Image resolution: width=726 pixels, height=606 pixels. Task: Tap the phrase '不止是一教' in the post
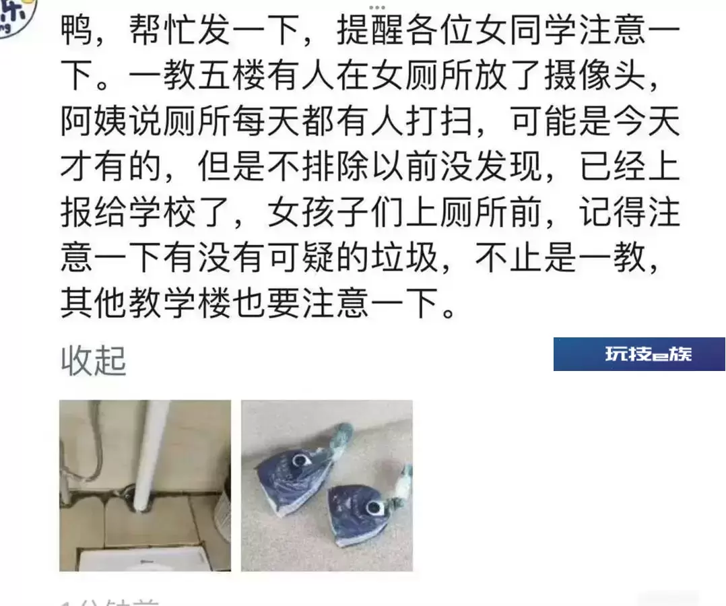pos(560,258)
